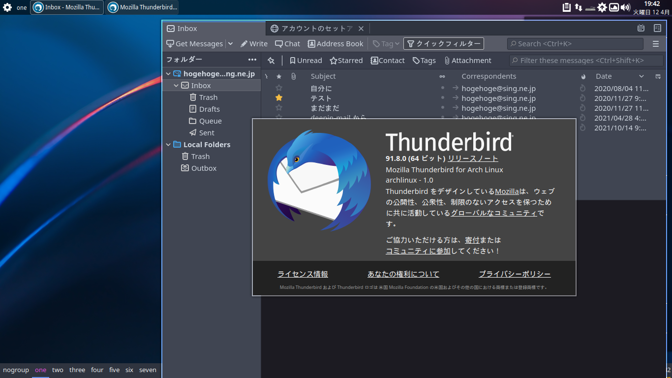Collapse the Local Folders tree
The height and width of the screenshot is (378, 672).
tap(168, 145)
